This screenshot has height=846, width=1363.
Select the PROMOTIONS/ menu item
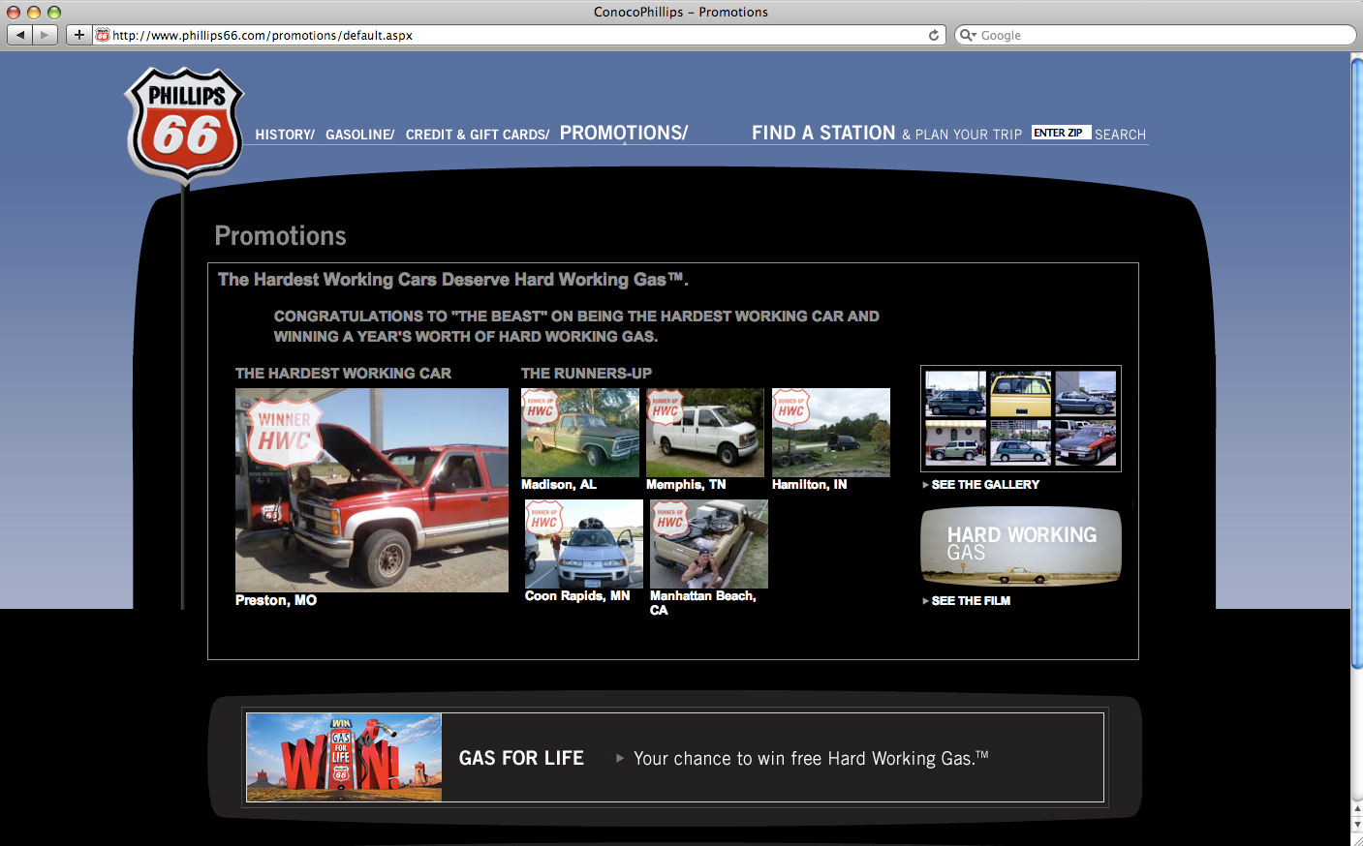(x=624, y=133)
